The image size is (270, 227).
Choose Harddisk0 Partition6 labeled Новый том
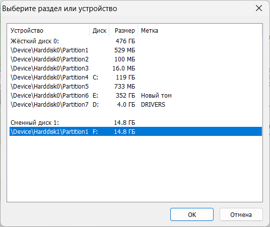tap(136, 96)
